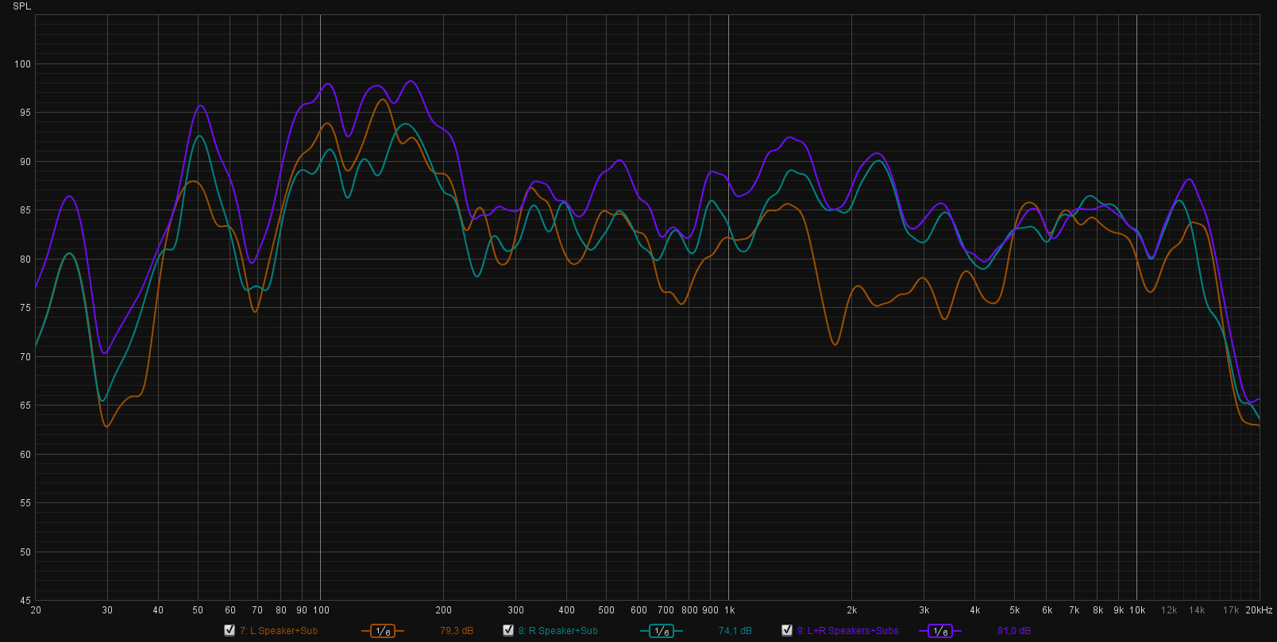Uncheck the L Speaker+Sub trace checkbox
This screenshot has width=1277, height=642.
230,630
